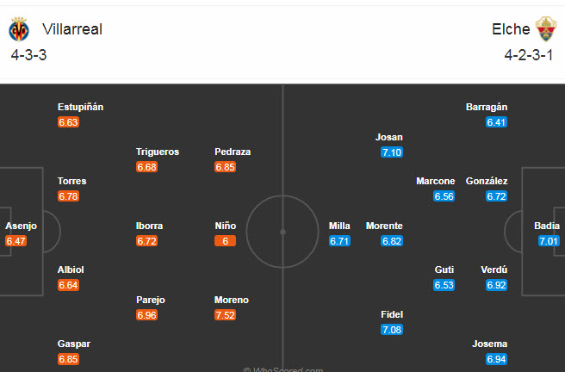Click Verdú's 6.92 rating badge
The width and height of the screenshot is (565, 372).
[497, 285]
